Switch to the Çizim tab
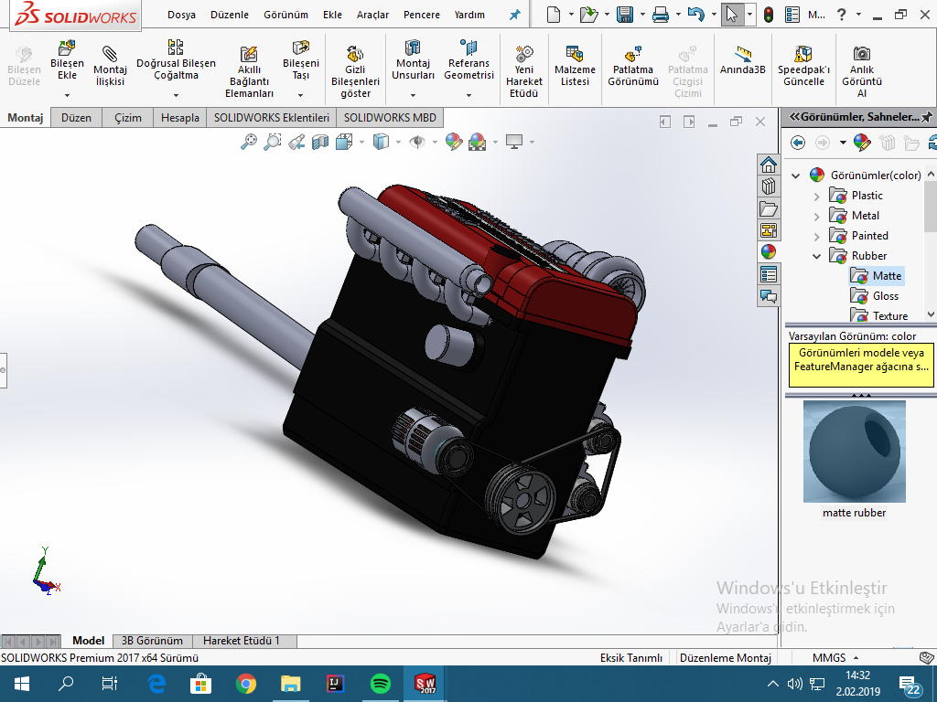Image resolution: width=937 pixels, height=702 pixels. point(128,118)
